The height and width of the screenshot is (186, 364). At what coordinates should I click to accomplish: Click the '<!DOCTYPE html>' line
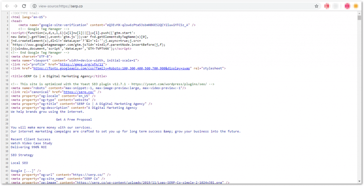[x=25, y=13]
